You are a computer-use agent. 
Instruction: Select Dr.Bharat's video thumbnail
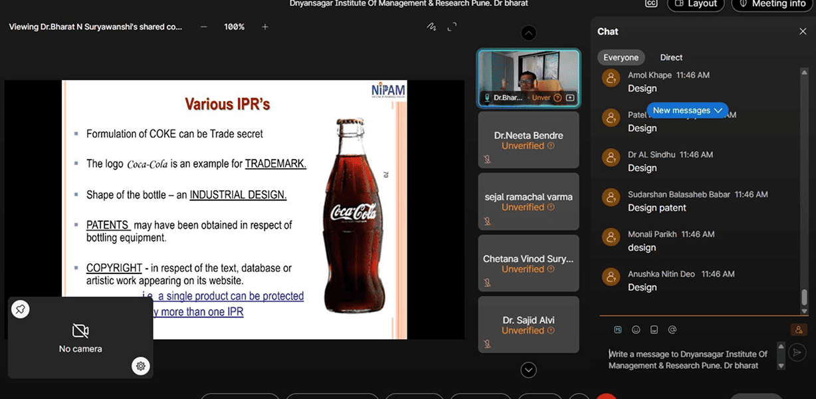pos(528,77)
